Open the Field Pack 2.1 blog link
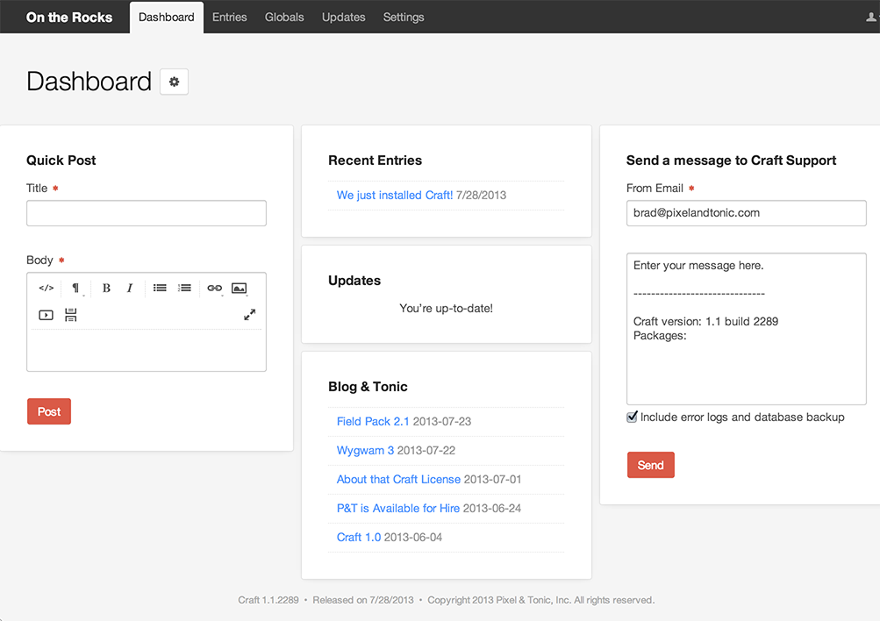The width and height of the screenshot is (880, 621). point(373,422)
